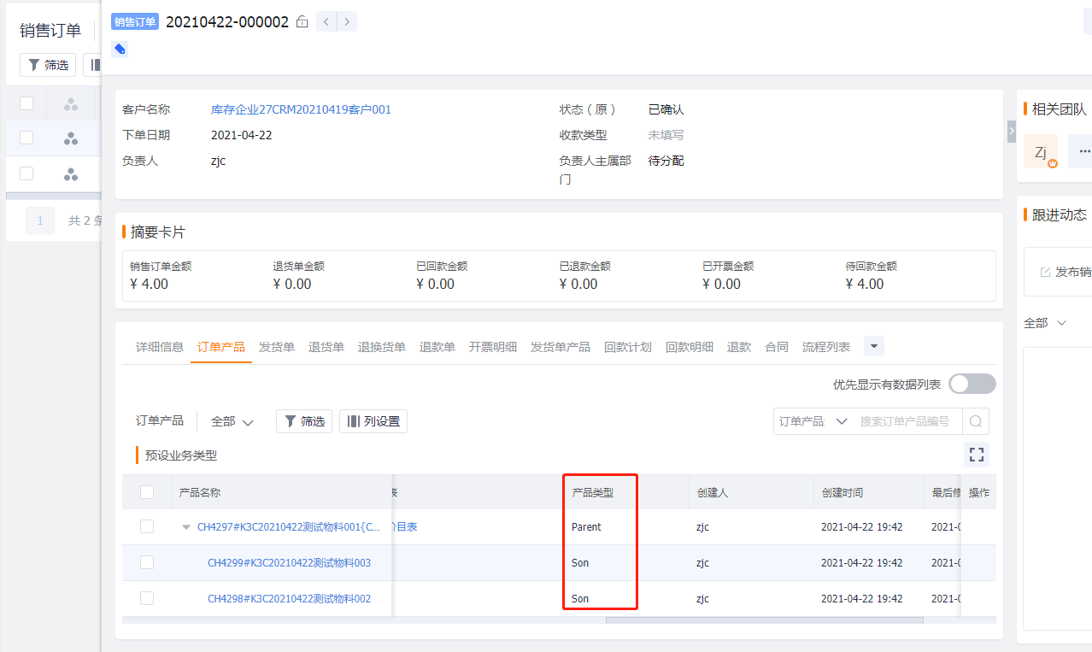Open the 全部 filter dropdown in order products
Viewport: 1092px width, 652px height.
[232, 421]
